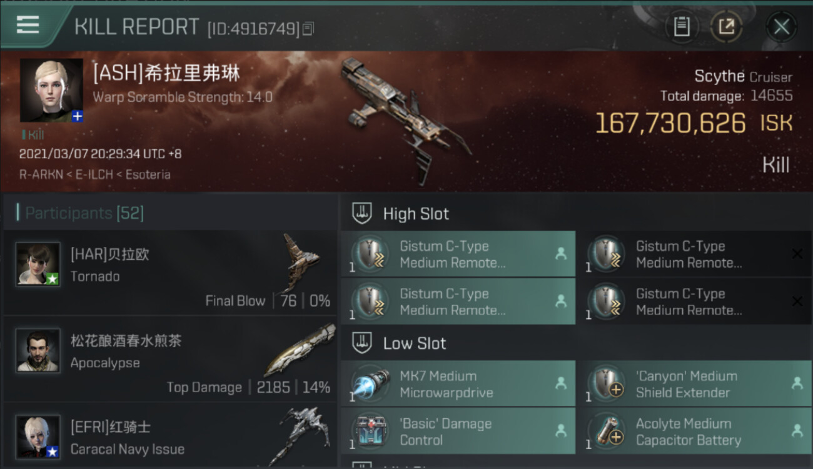Close the kill report window

pyautogui.click(x=781, y=26)
